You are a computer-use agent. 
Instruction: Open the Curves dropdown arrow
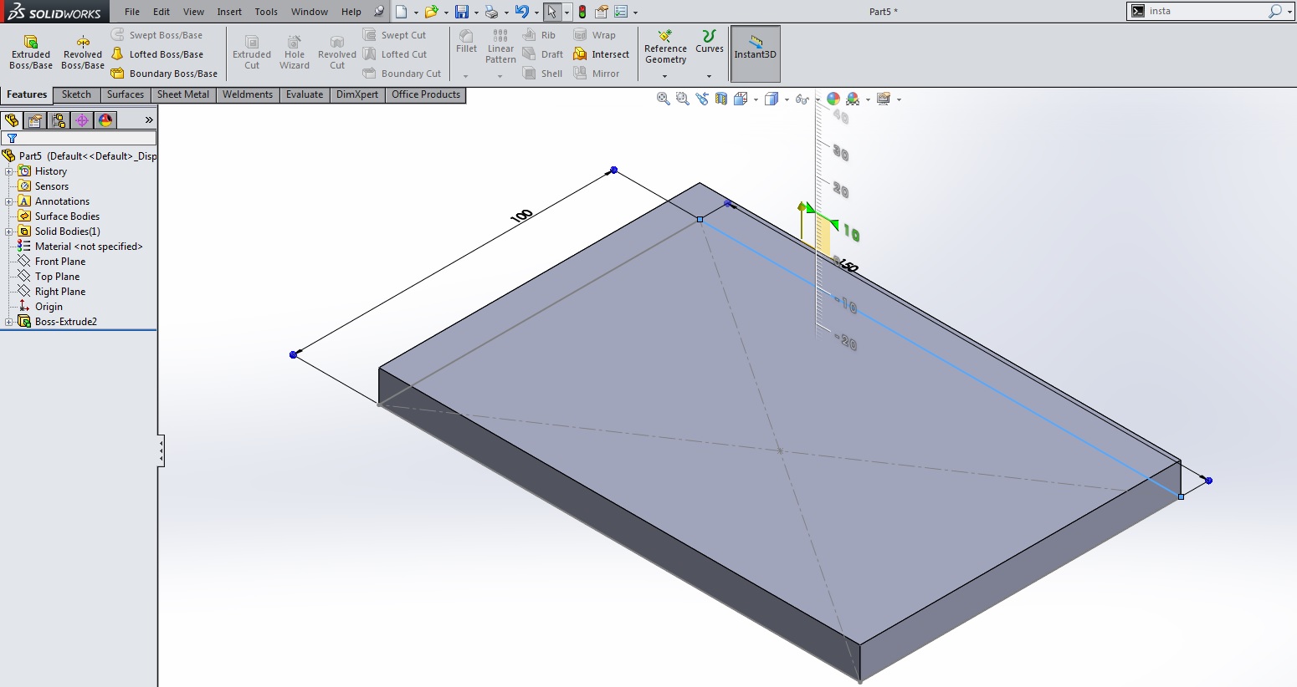tap(709, 76)
